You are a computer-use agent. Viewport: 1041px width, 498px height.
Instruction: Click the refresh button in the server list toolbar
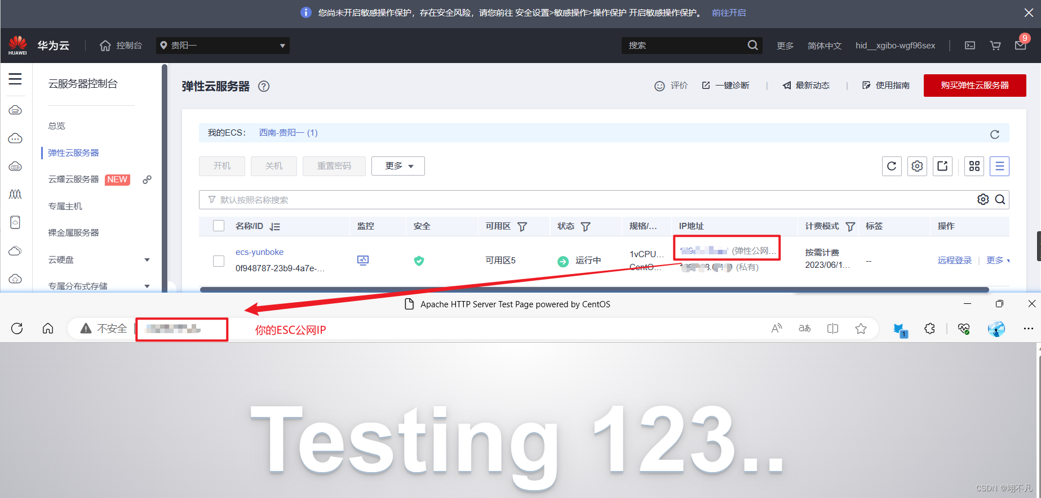(892, 166)
